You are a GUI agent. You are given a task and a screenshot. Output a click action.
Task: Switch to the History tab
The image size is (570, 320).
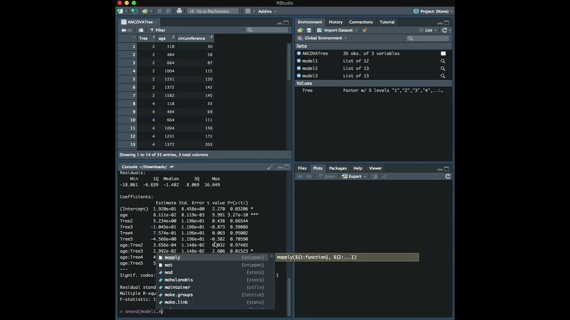click(x=336, y=22)
